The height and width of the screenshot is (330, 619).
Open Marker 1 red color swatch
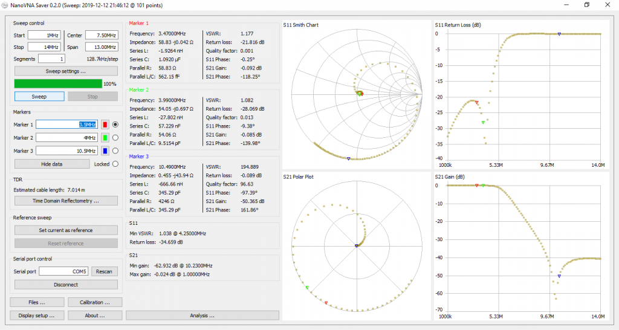(x=105, y=125)
